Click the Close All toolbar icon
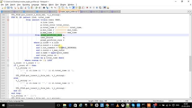 tap(18, 7)
